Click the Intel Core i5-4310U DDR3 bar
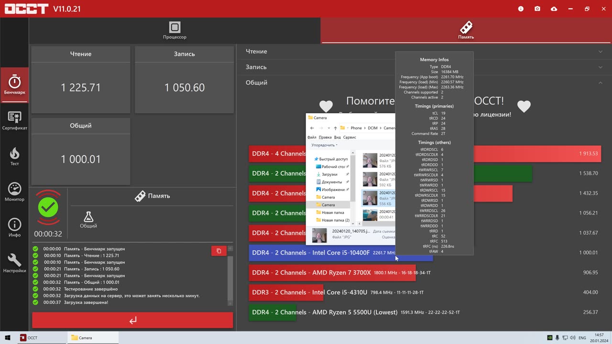The width and height of the screenshot is (612, 344). point(287,292)
